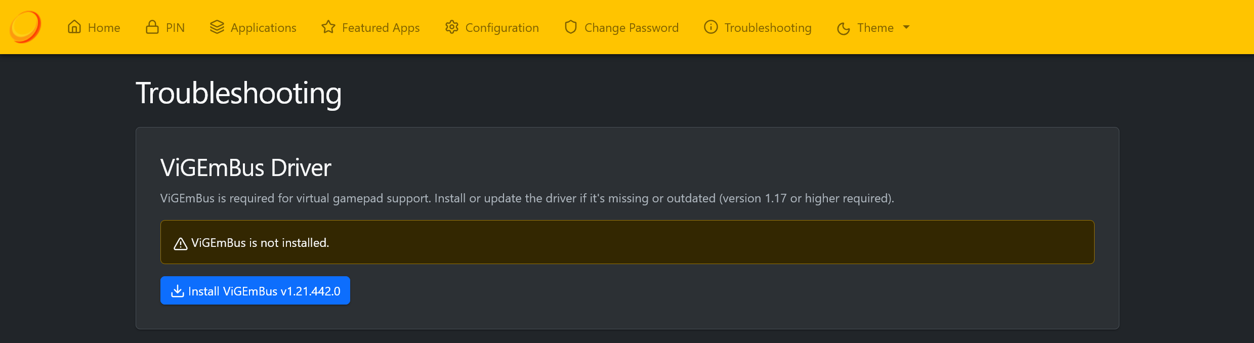This screenshot has width=1254, height=343.
Task: Click the Featured Apps star icon
Action: click(x=328, y=27)
